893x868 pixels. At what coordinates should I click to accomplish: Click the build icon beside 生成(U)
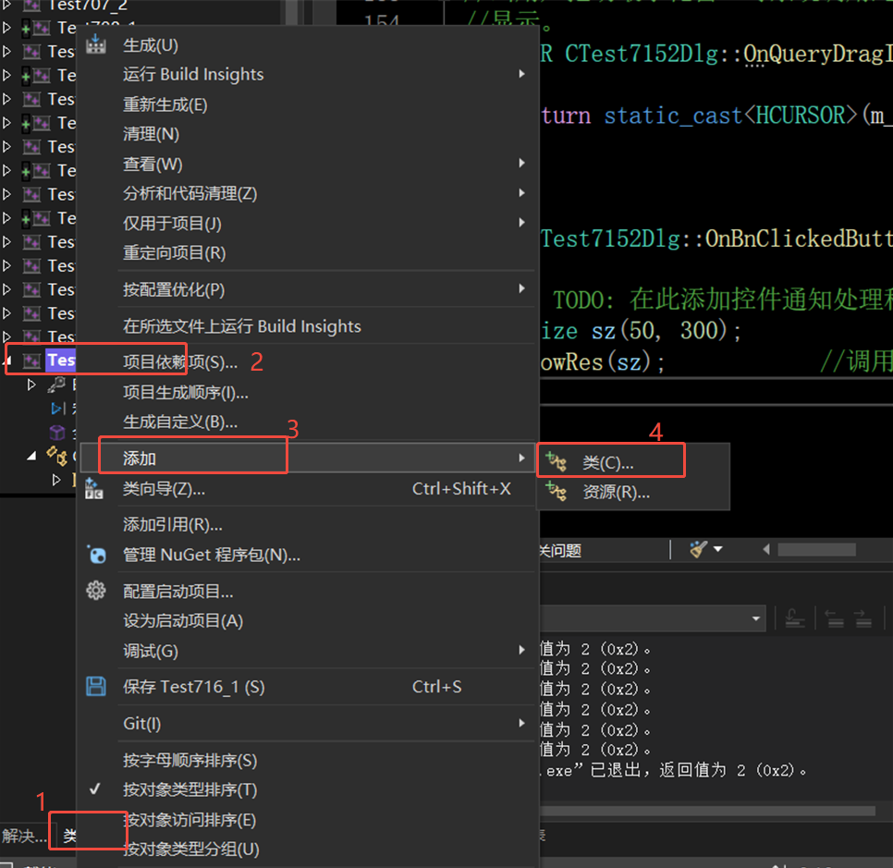coord(96,44)
